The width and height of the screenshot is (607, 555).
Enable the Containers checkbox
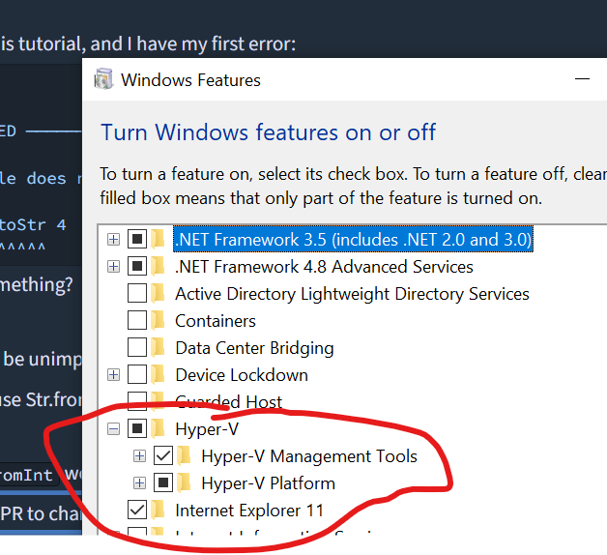click(x=137, y=320)
